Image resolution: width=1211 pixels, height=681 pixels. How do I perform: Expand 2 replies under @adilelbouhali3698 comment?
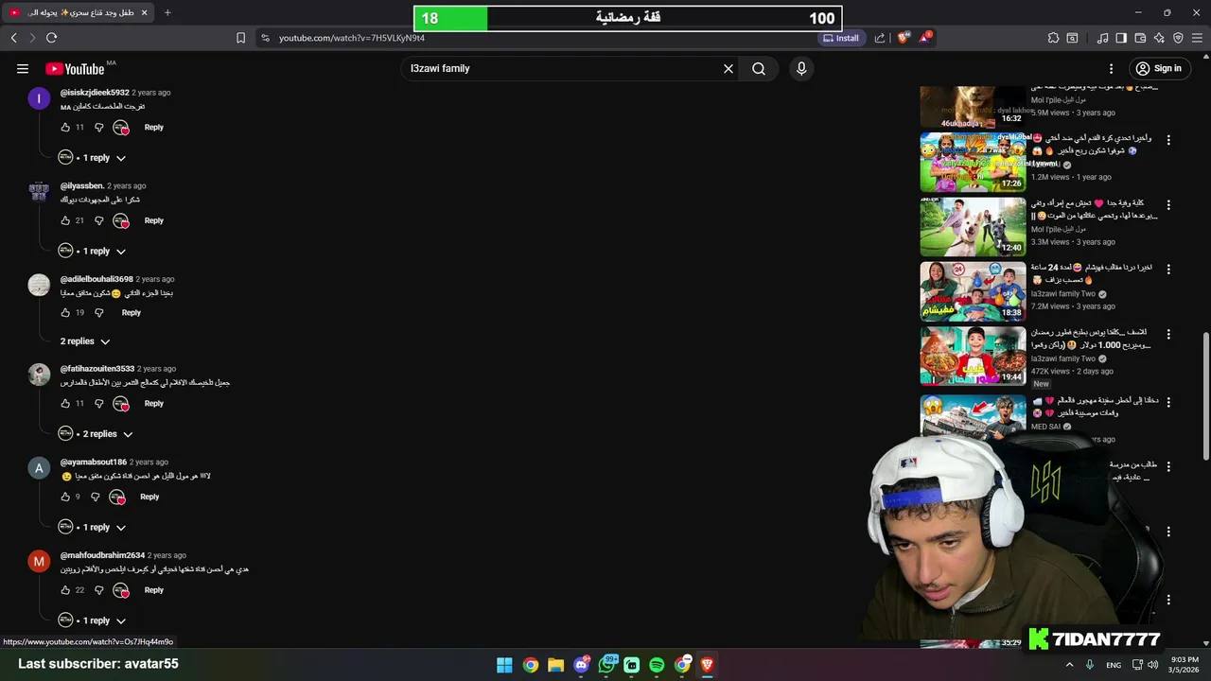pyautogui.click(x=85, y=341)
